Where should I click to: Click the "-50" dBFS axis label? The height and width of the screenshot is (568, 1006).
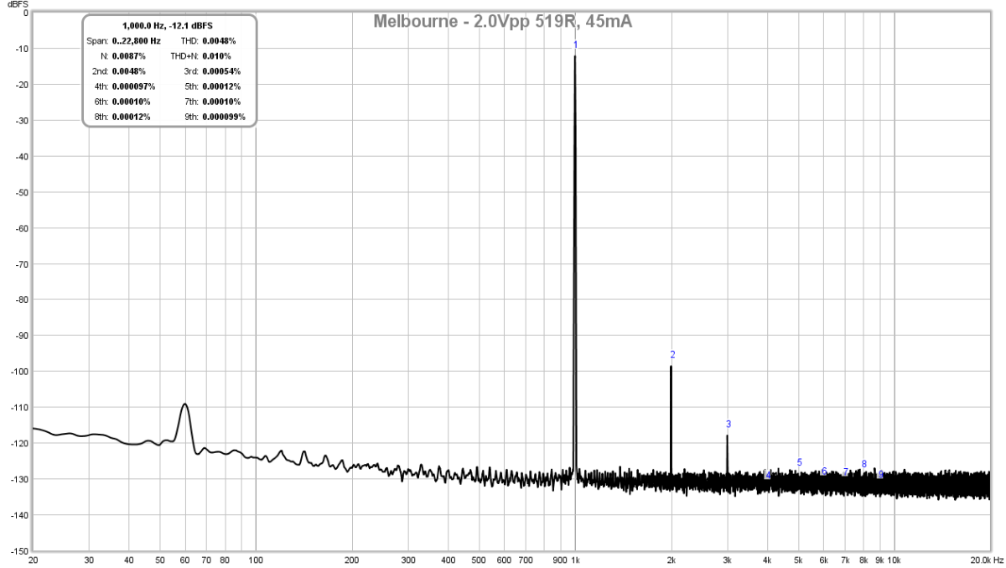[x=23, y=192]
